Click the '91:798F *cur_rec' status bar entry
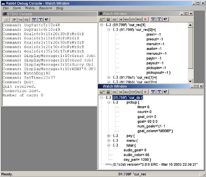This screenshot has width=206, height=177. click(x=132, y=174)
